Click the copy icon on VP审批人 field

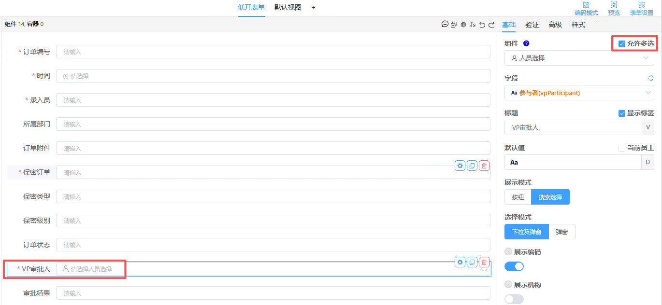(x=472, y=262)
